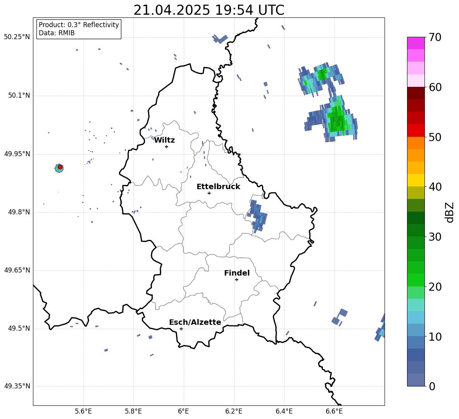Viewport: 459px width, 419px height.
Task: Click the Product: 0.3° Reflectivity text
Action: [79, 25]
